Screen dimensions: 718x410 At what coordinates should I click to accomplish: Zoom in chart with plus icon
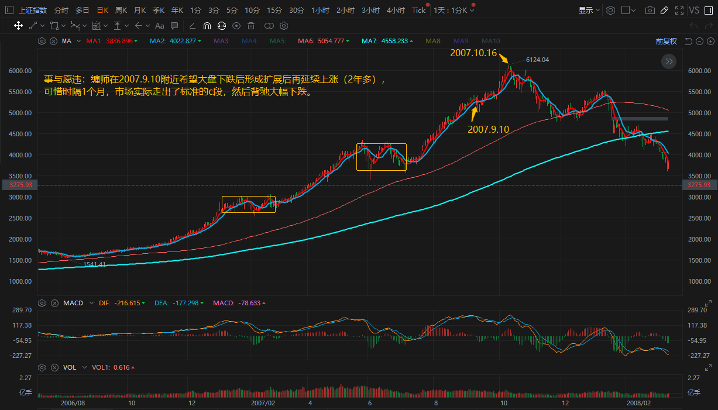point(710,42)
